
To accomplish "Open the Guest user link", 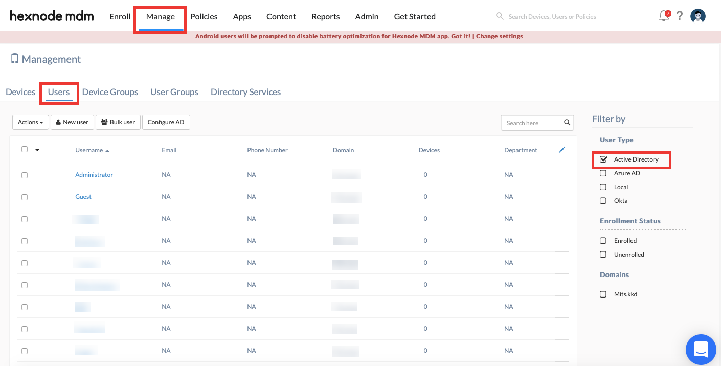I will pyautogui.click(x=83, y=197).
